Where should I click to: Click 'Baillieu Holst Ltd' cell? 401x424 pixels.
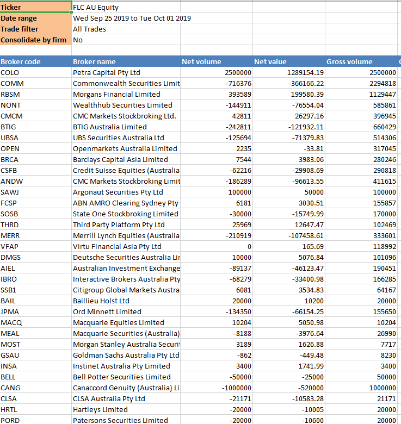click(x=126, y=301)
